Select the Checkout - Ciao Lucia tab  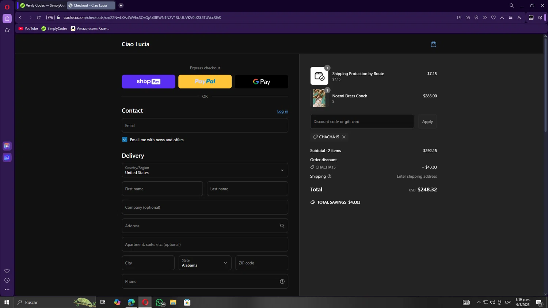[x=91, y=5]
